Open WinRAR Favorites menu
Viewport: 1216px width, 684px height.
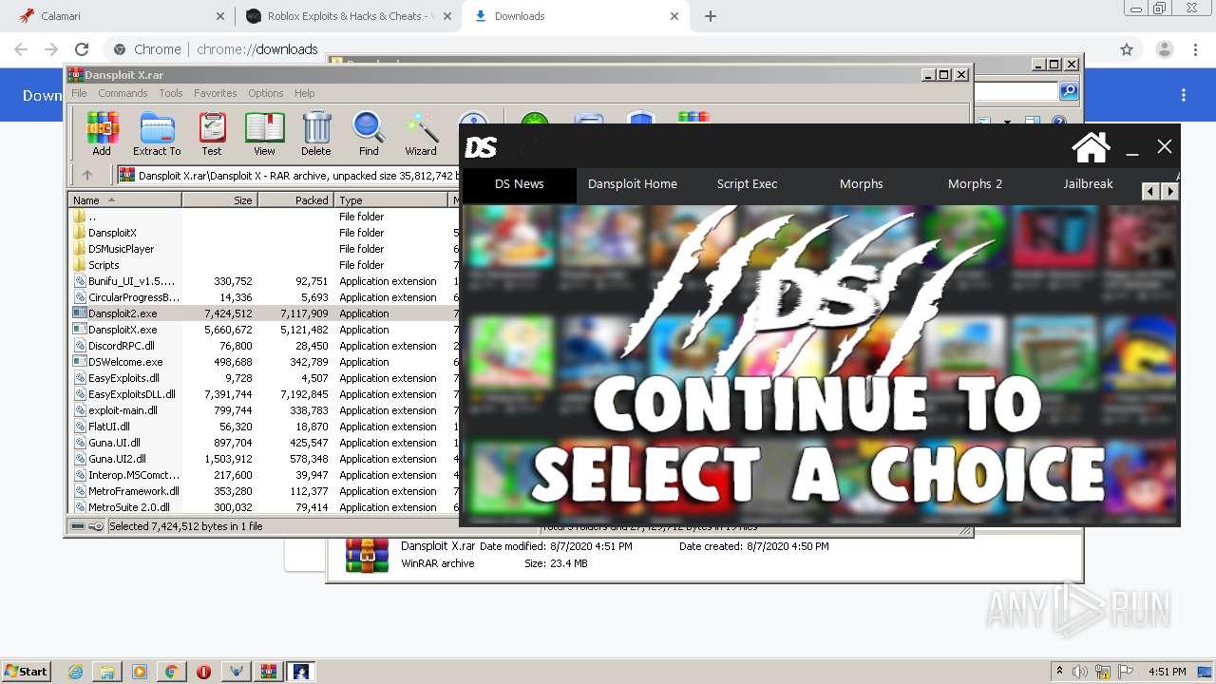tap(216, 93)
